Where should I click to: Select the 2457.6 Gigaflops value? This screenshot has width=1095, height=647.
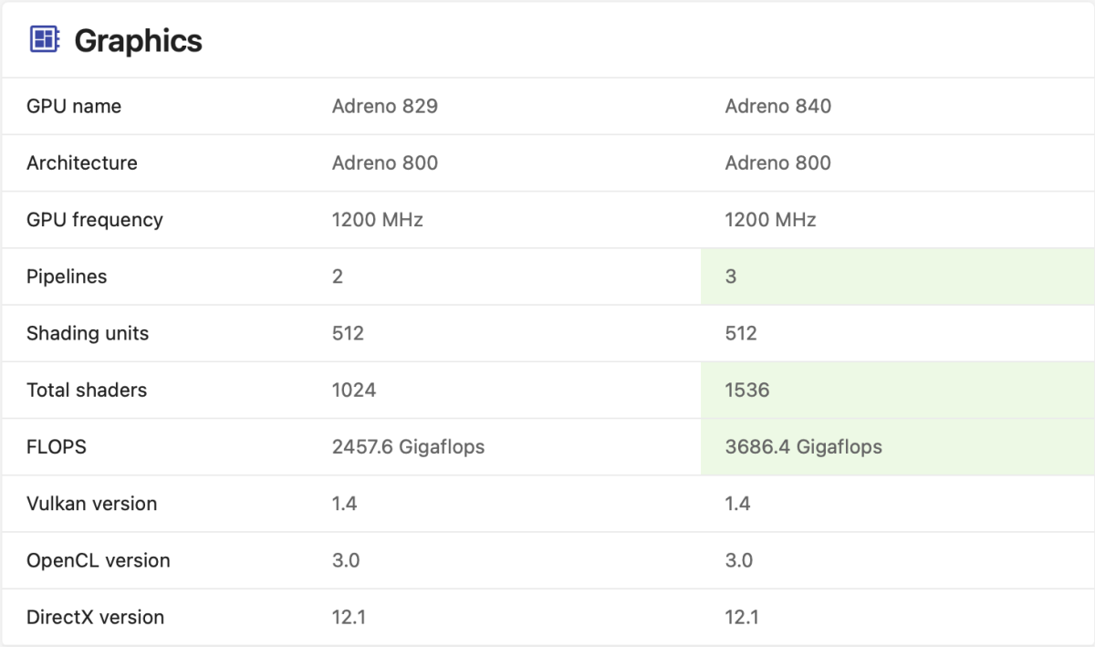click(408, 446)
